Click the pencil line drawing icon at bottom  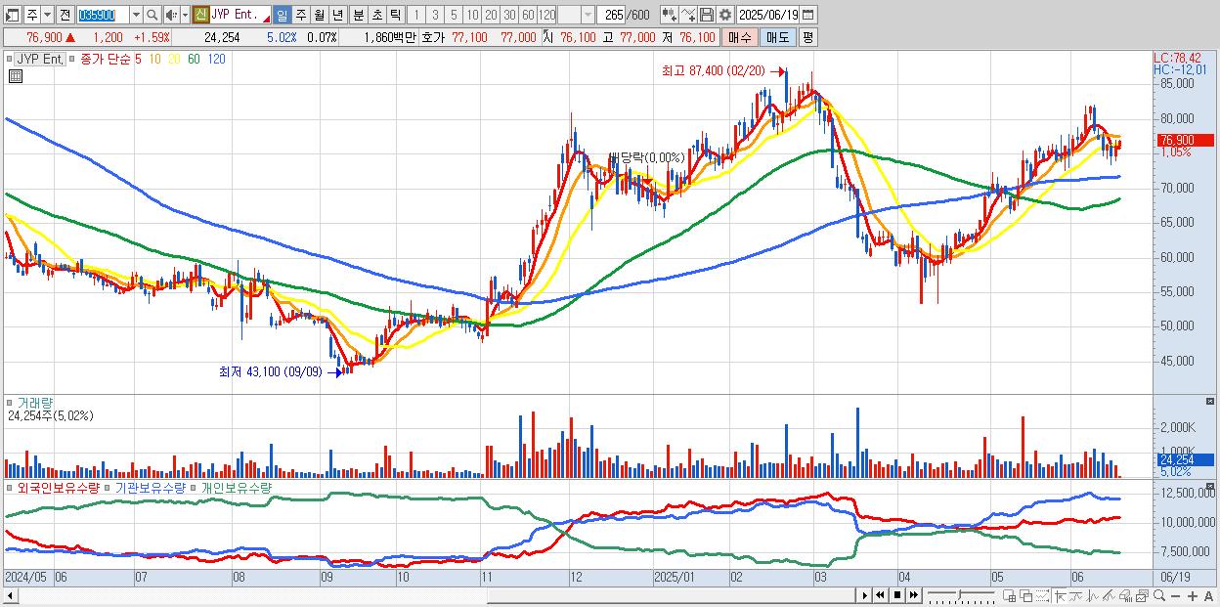click(1110, 596)
